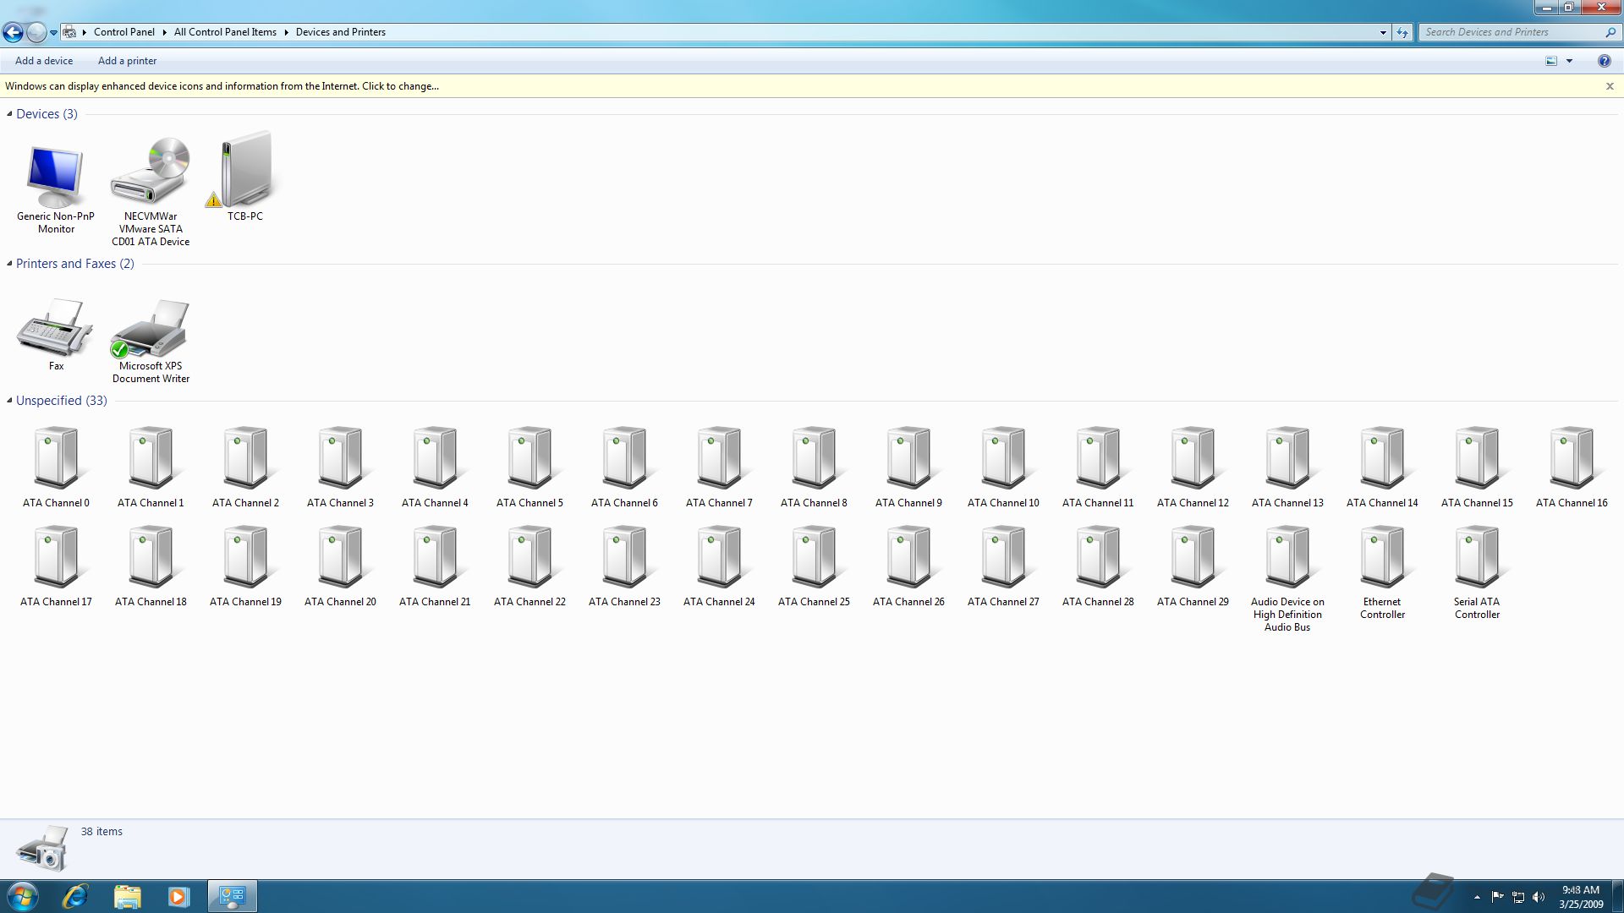1624x913 pixels.
Task: Launch Internet Explorer from the taskbar
Action: pos(76,897)
